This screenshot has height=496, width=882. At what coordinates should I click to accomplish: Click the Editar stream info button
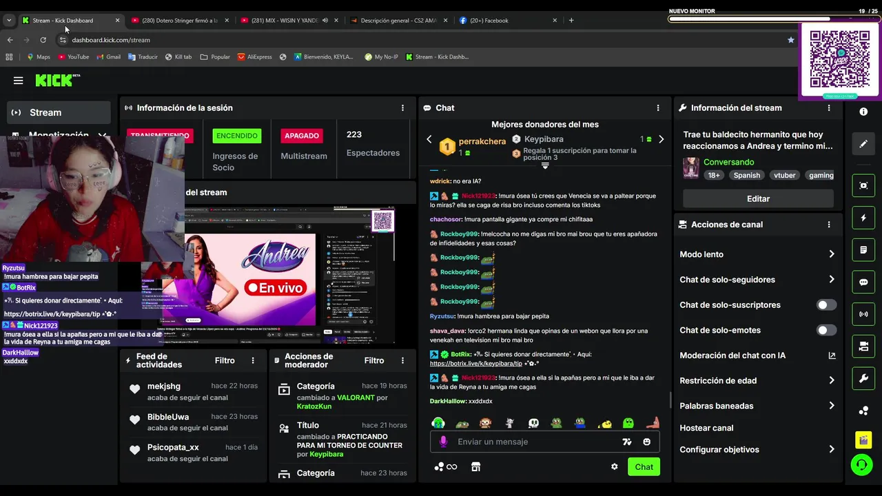click(x=758, y=198)
